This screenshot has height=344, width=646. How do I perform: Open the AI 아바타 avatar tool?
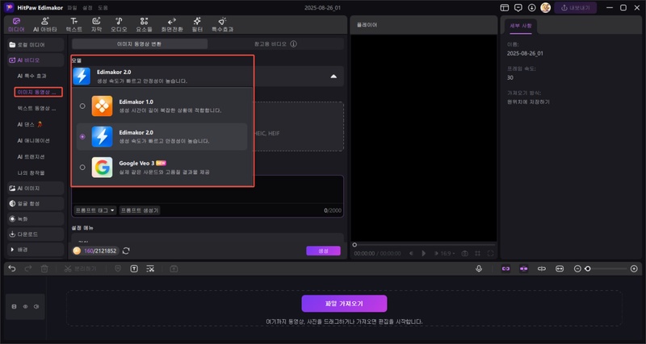tap(45, 25)
